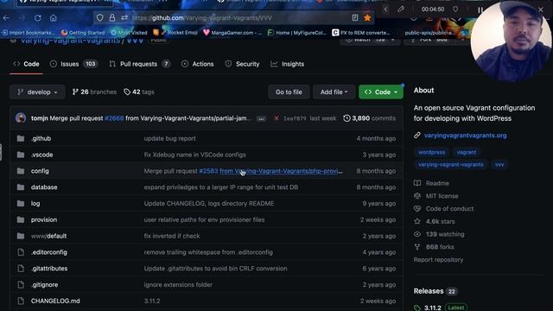Reload the page with refresh icon

click(x=38, y=17)
